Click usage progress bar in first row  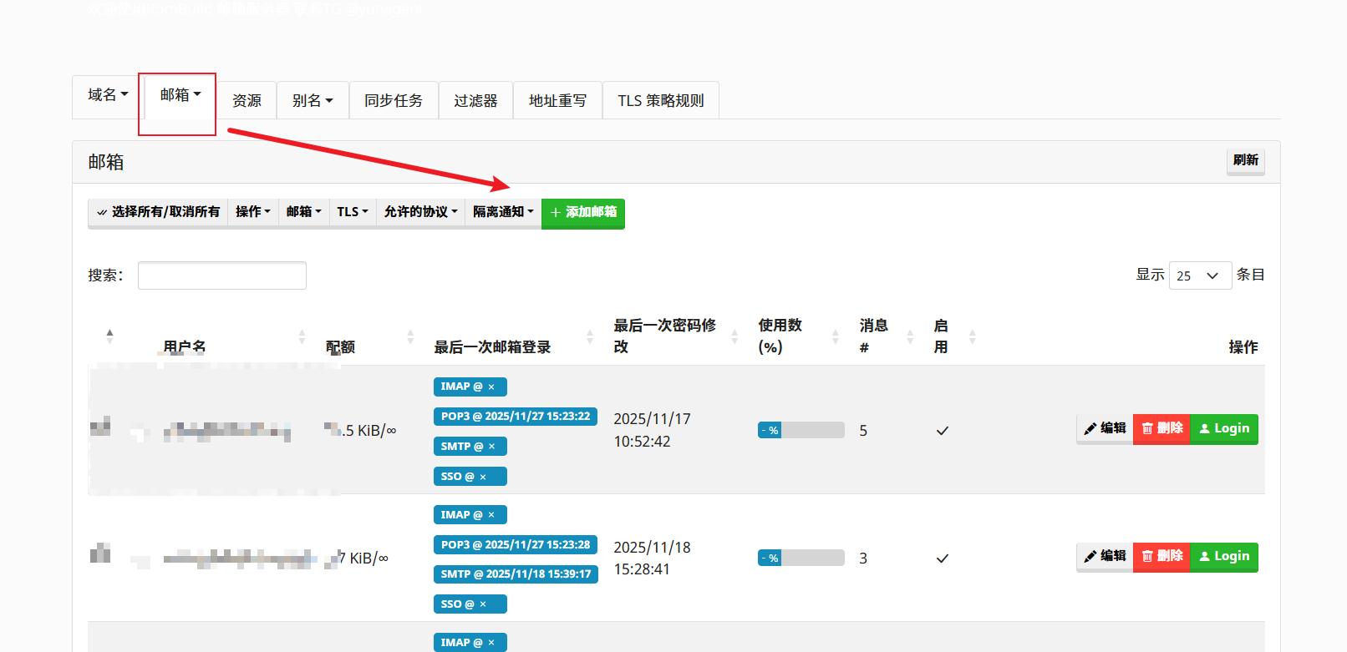point(801,431)
